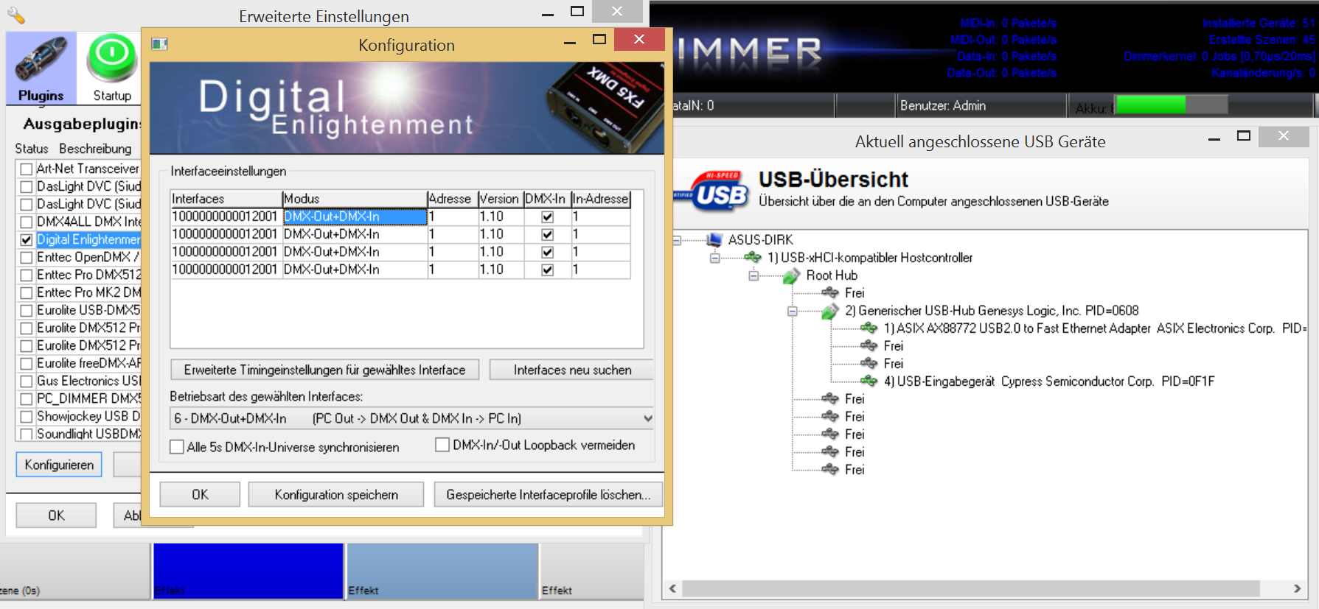Click the dark blue Effekt swatch
This screenshot has height=609, width=1319.
pyautogui.click(x=248, y=571)
